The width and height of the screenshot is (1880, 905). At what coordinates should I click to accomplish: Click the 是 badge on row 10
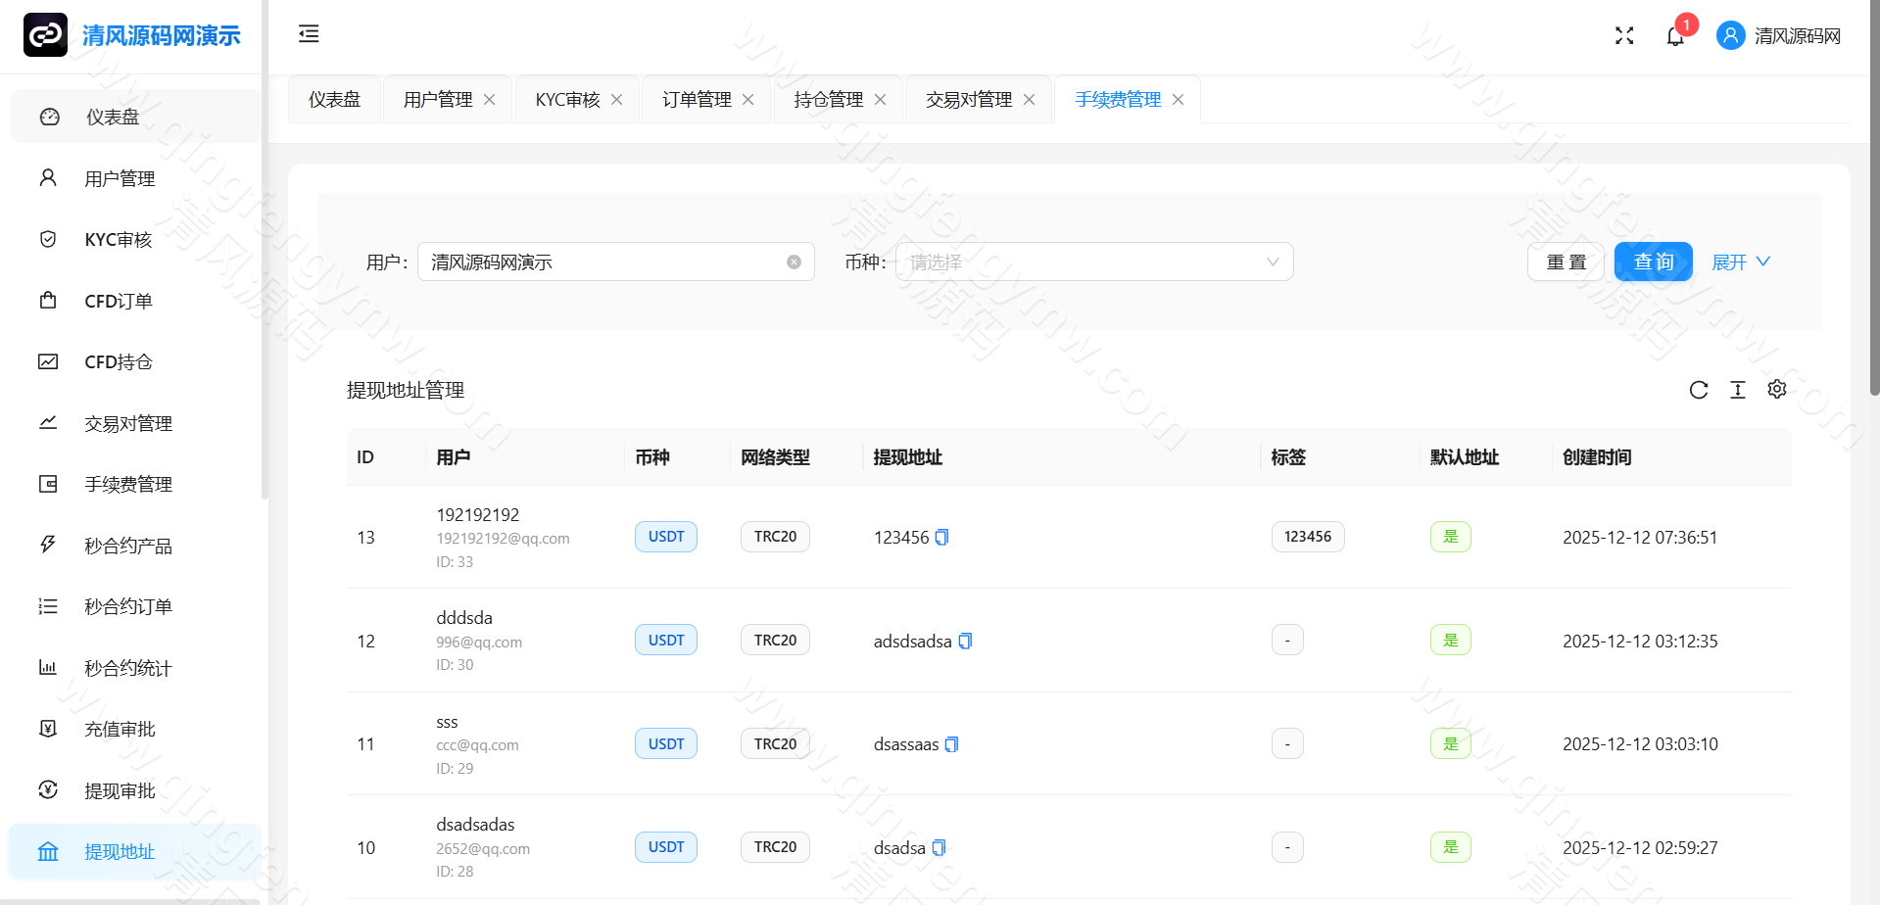click(1450, 847)
